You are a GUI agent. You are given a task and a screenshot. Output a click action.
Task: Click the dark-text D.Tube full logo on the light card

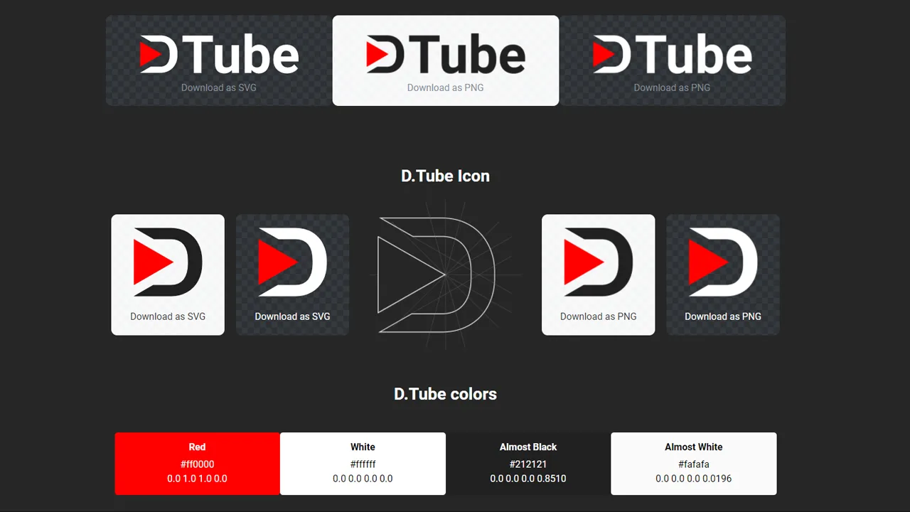pyautogui.click(x=446, y=54)
